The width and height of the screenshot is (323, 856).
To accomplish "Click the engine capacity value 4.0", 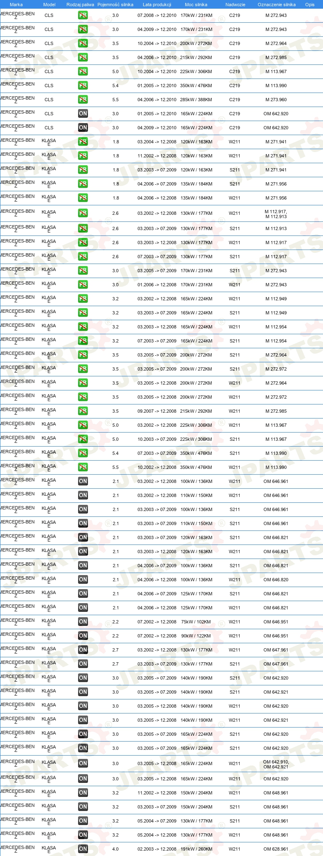I will tap(115, 849).
